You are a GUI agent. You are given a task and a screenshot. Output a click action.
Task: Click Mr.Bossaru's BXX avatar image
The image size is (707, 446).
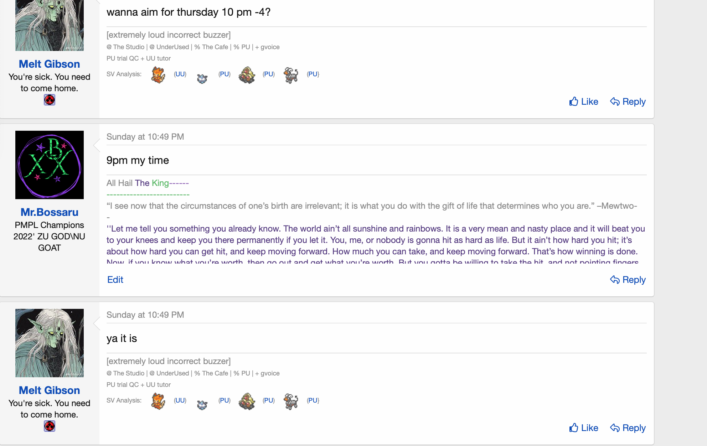(50, 165)
